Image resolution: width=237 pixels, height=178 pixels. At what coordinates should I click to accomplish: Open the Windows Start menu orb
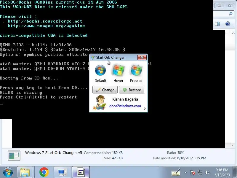(x=8, y=172)
